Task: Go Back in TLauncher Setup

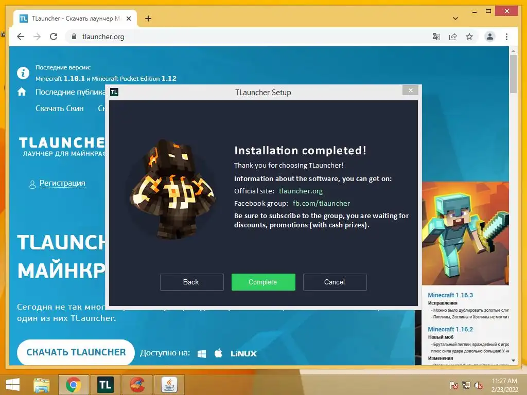Action: (191, 282)
